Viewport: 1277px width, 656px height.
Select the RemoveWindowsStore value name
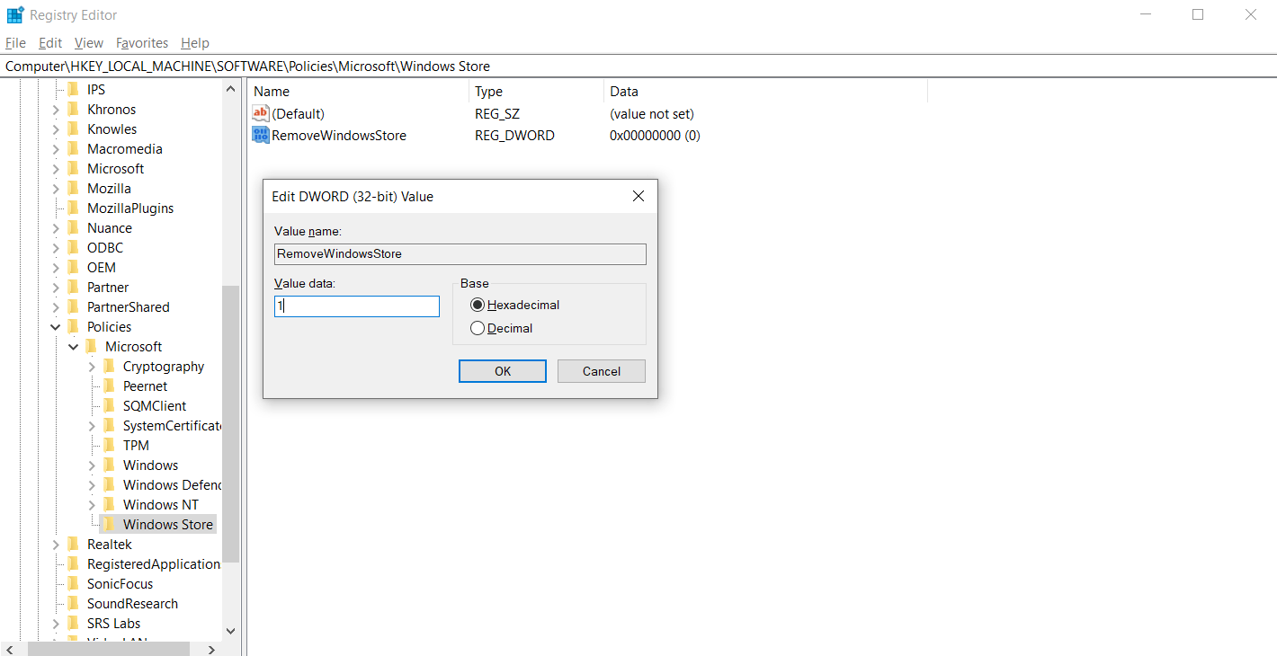click(x=339, y=135)
